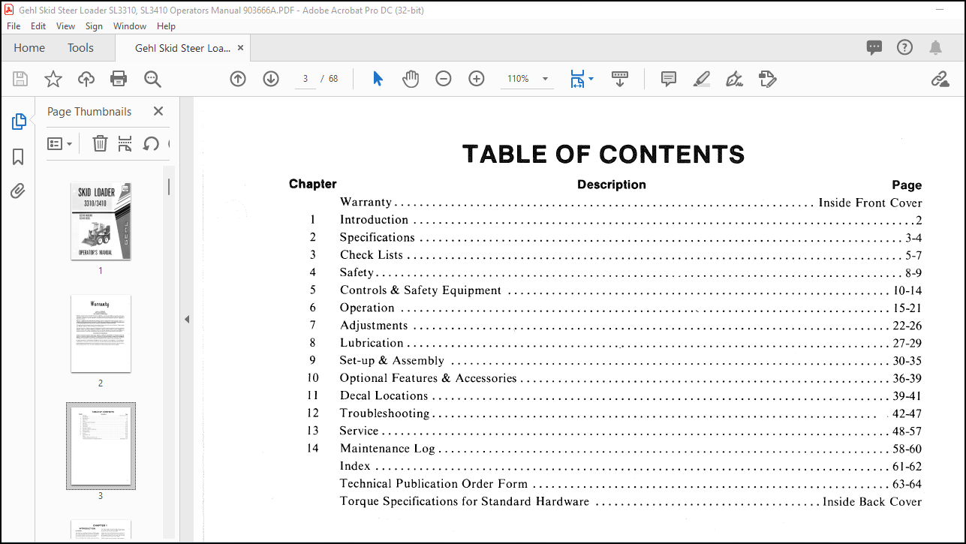The width and height of the screenshot is (966, 544).
Task: View notifications bell
Action: click(935, 47)
